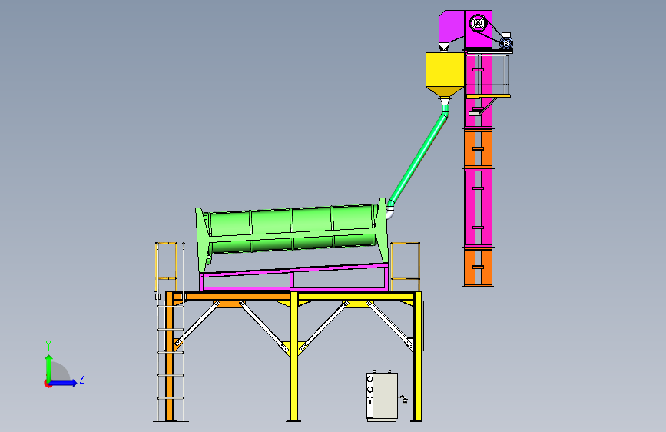Select the bottom orange elevator casing section
This screenshot has height=432, width=666.
pos(478,267)
